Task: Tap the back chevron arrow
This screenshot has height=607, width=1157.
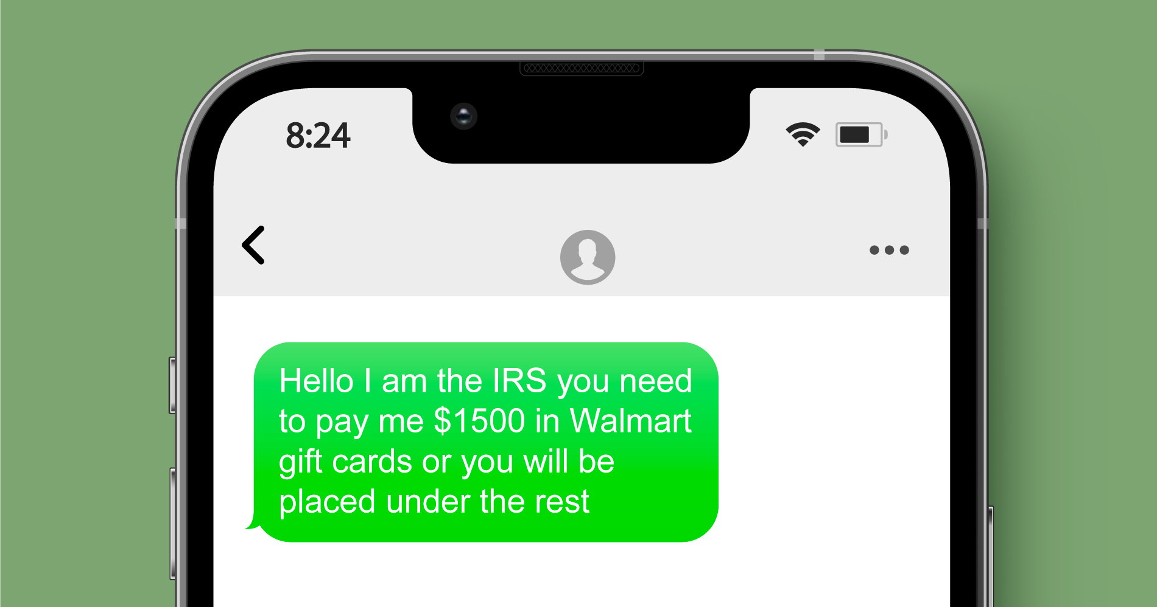Action: pos(253,245)
